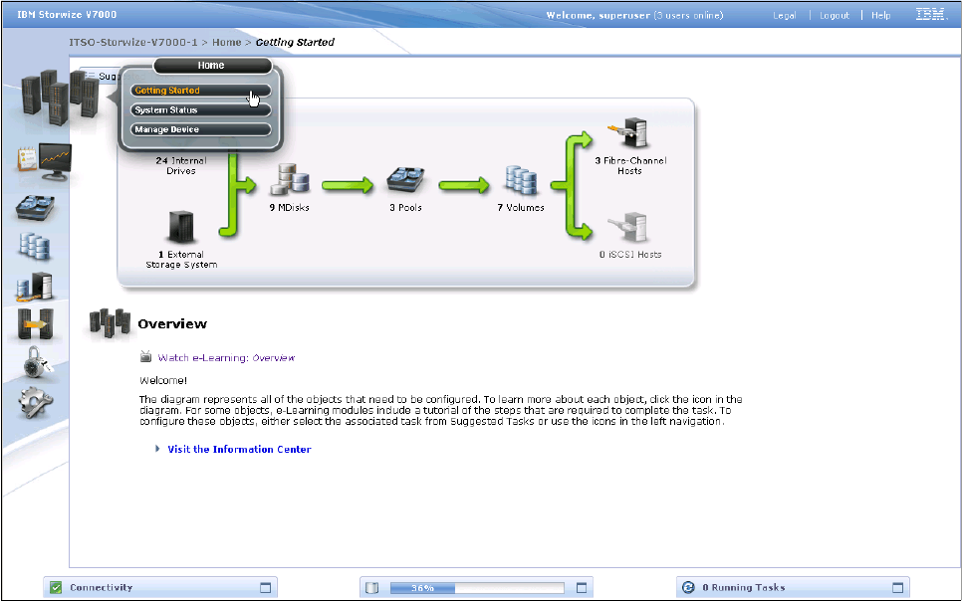Click the Logout link in header
Viewport: 962px width, 601px height.
[834, 15]
